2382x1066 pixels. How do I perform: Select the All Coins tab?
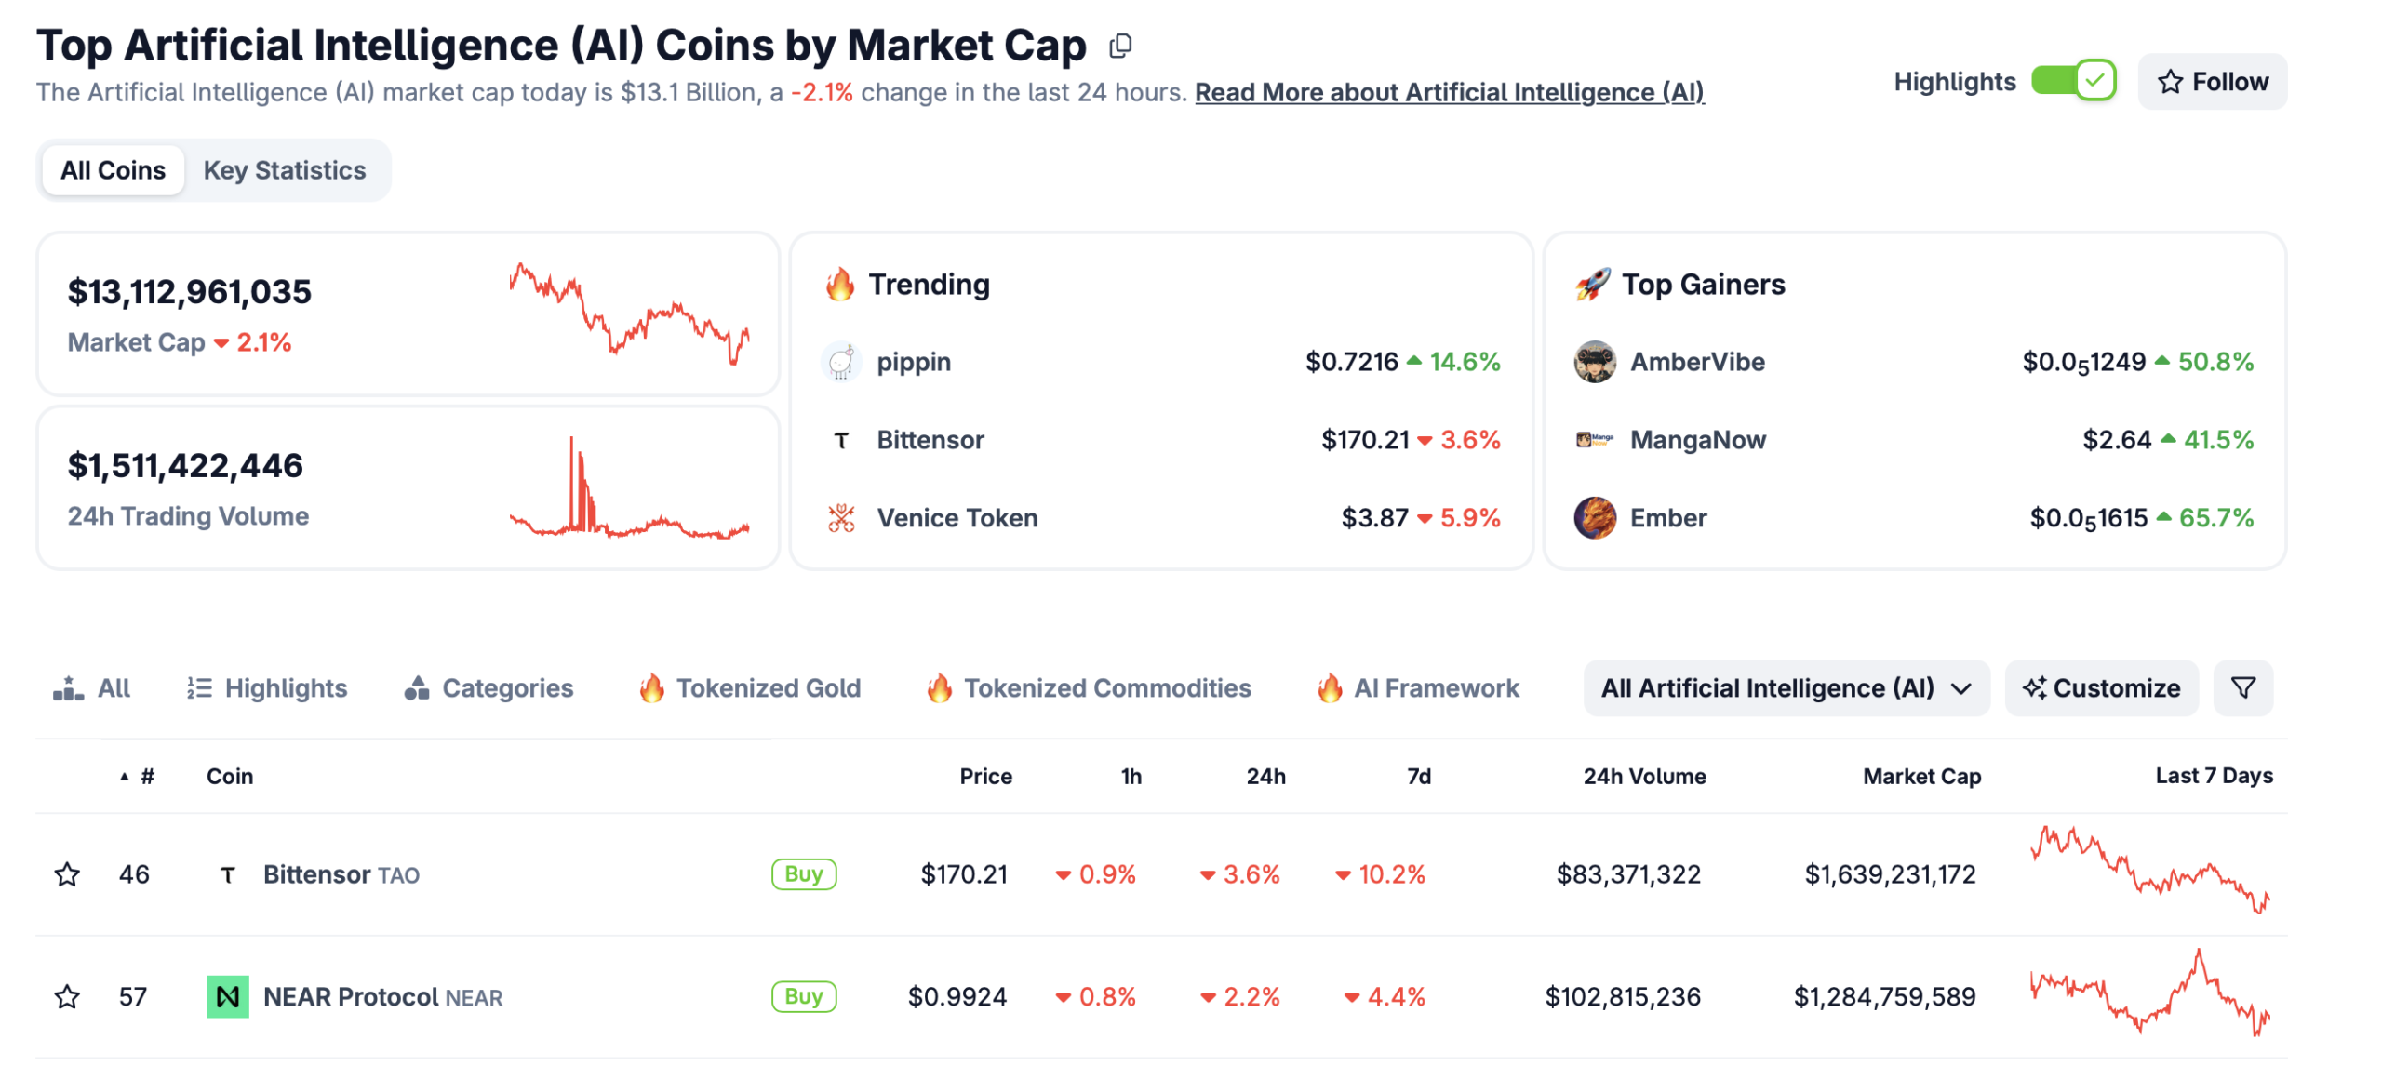pos(112,170)
